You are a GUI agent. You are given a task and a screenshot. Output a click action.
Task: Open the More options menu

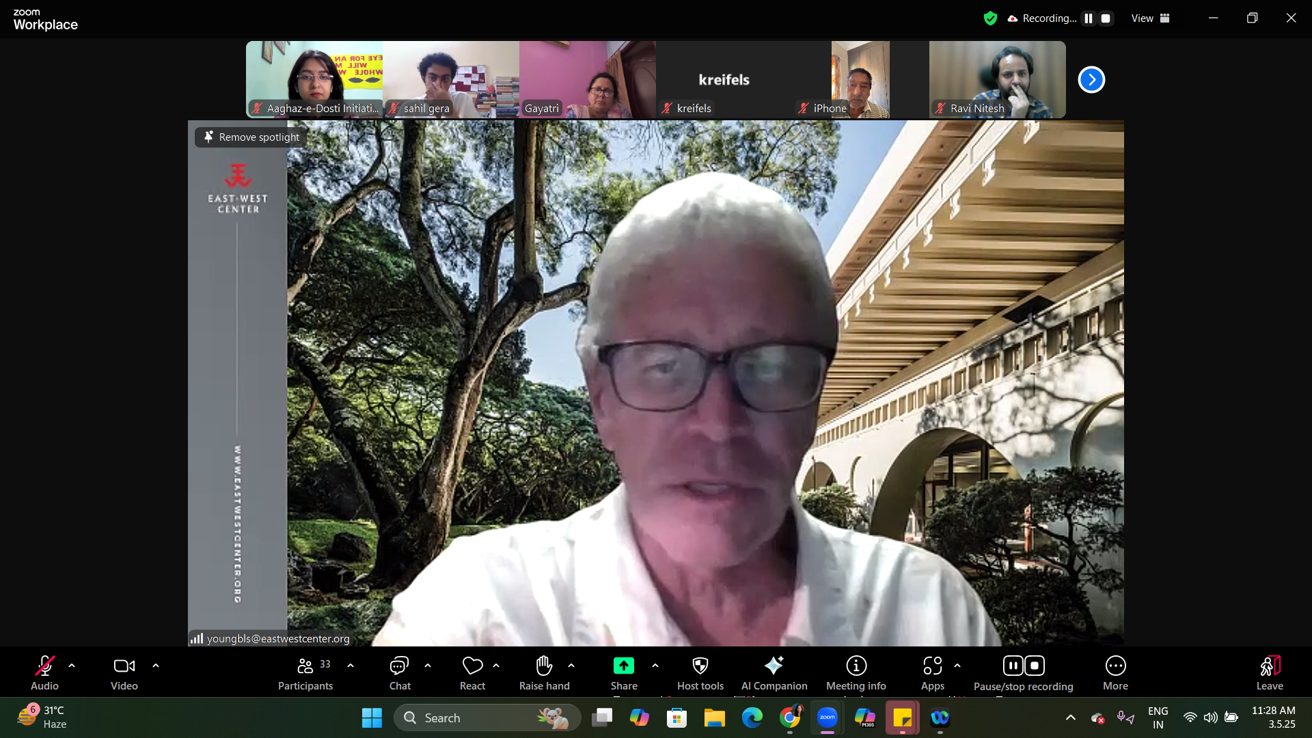tap(1115, 666)
